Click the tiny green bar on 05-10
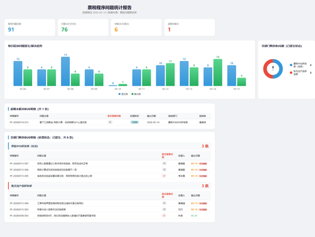This screenshot has width=315, height=237. pyautogui.click(x=123, y=85)
